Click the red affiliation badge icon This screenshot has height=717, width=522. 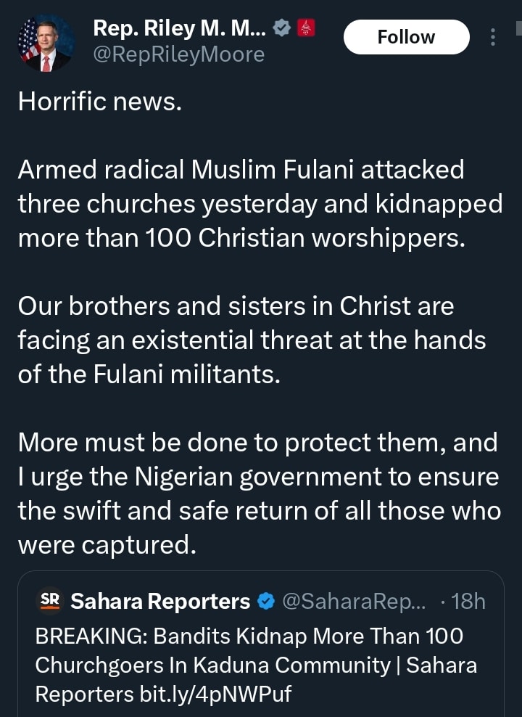click(306, 29)
